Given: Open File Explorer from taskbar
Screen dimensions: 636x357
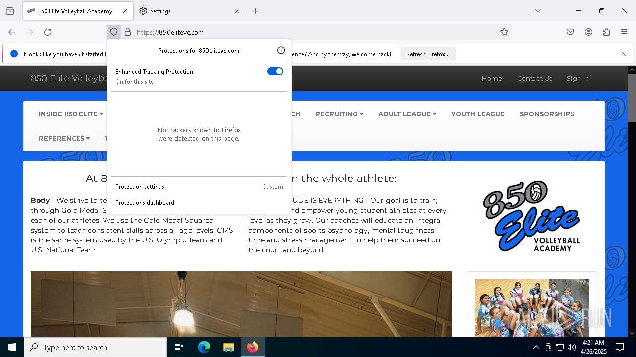Looking at the screenshot, I should (228, 347).
